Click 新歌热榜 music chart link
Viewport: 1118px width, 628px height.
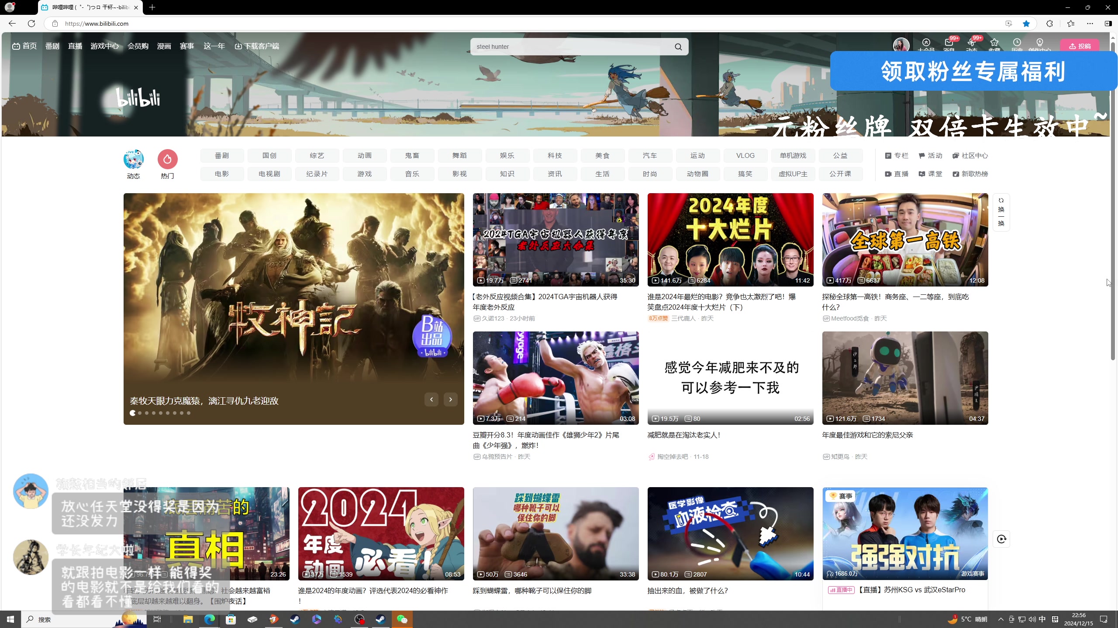coord(970,174)
